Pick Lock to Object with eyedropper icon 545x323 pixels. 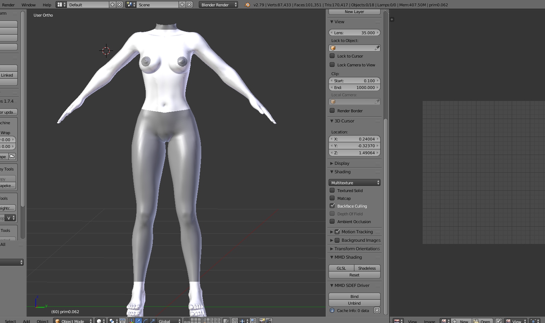(x=377, y=48)
